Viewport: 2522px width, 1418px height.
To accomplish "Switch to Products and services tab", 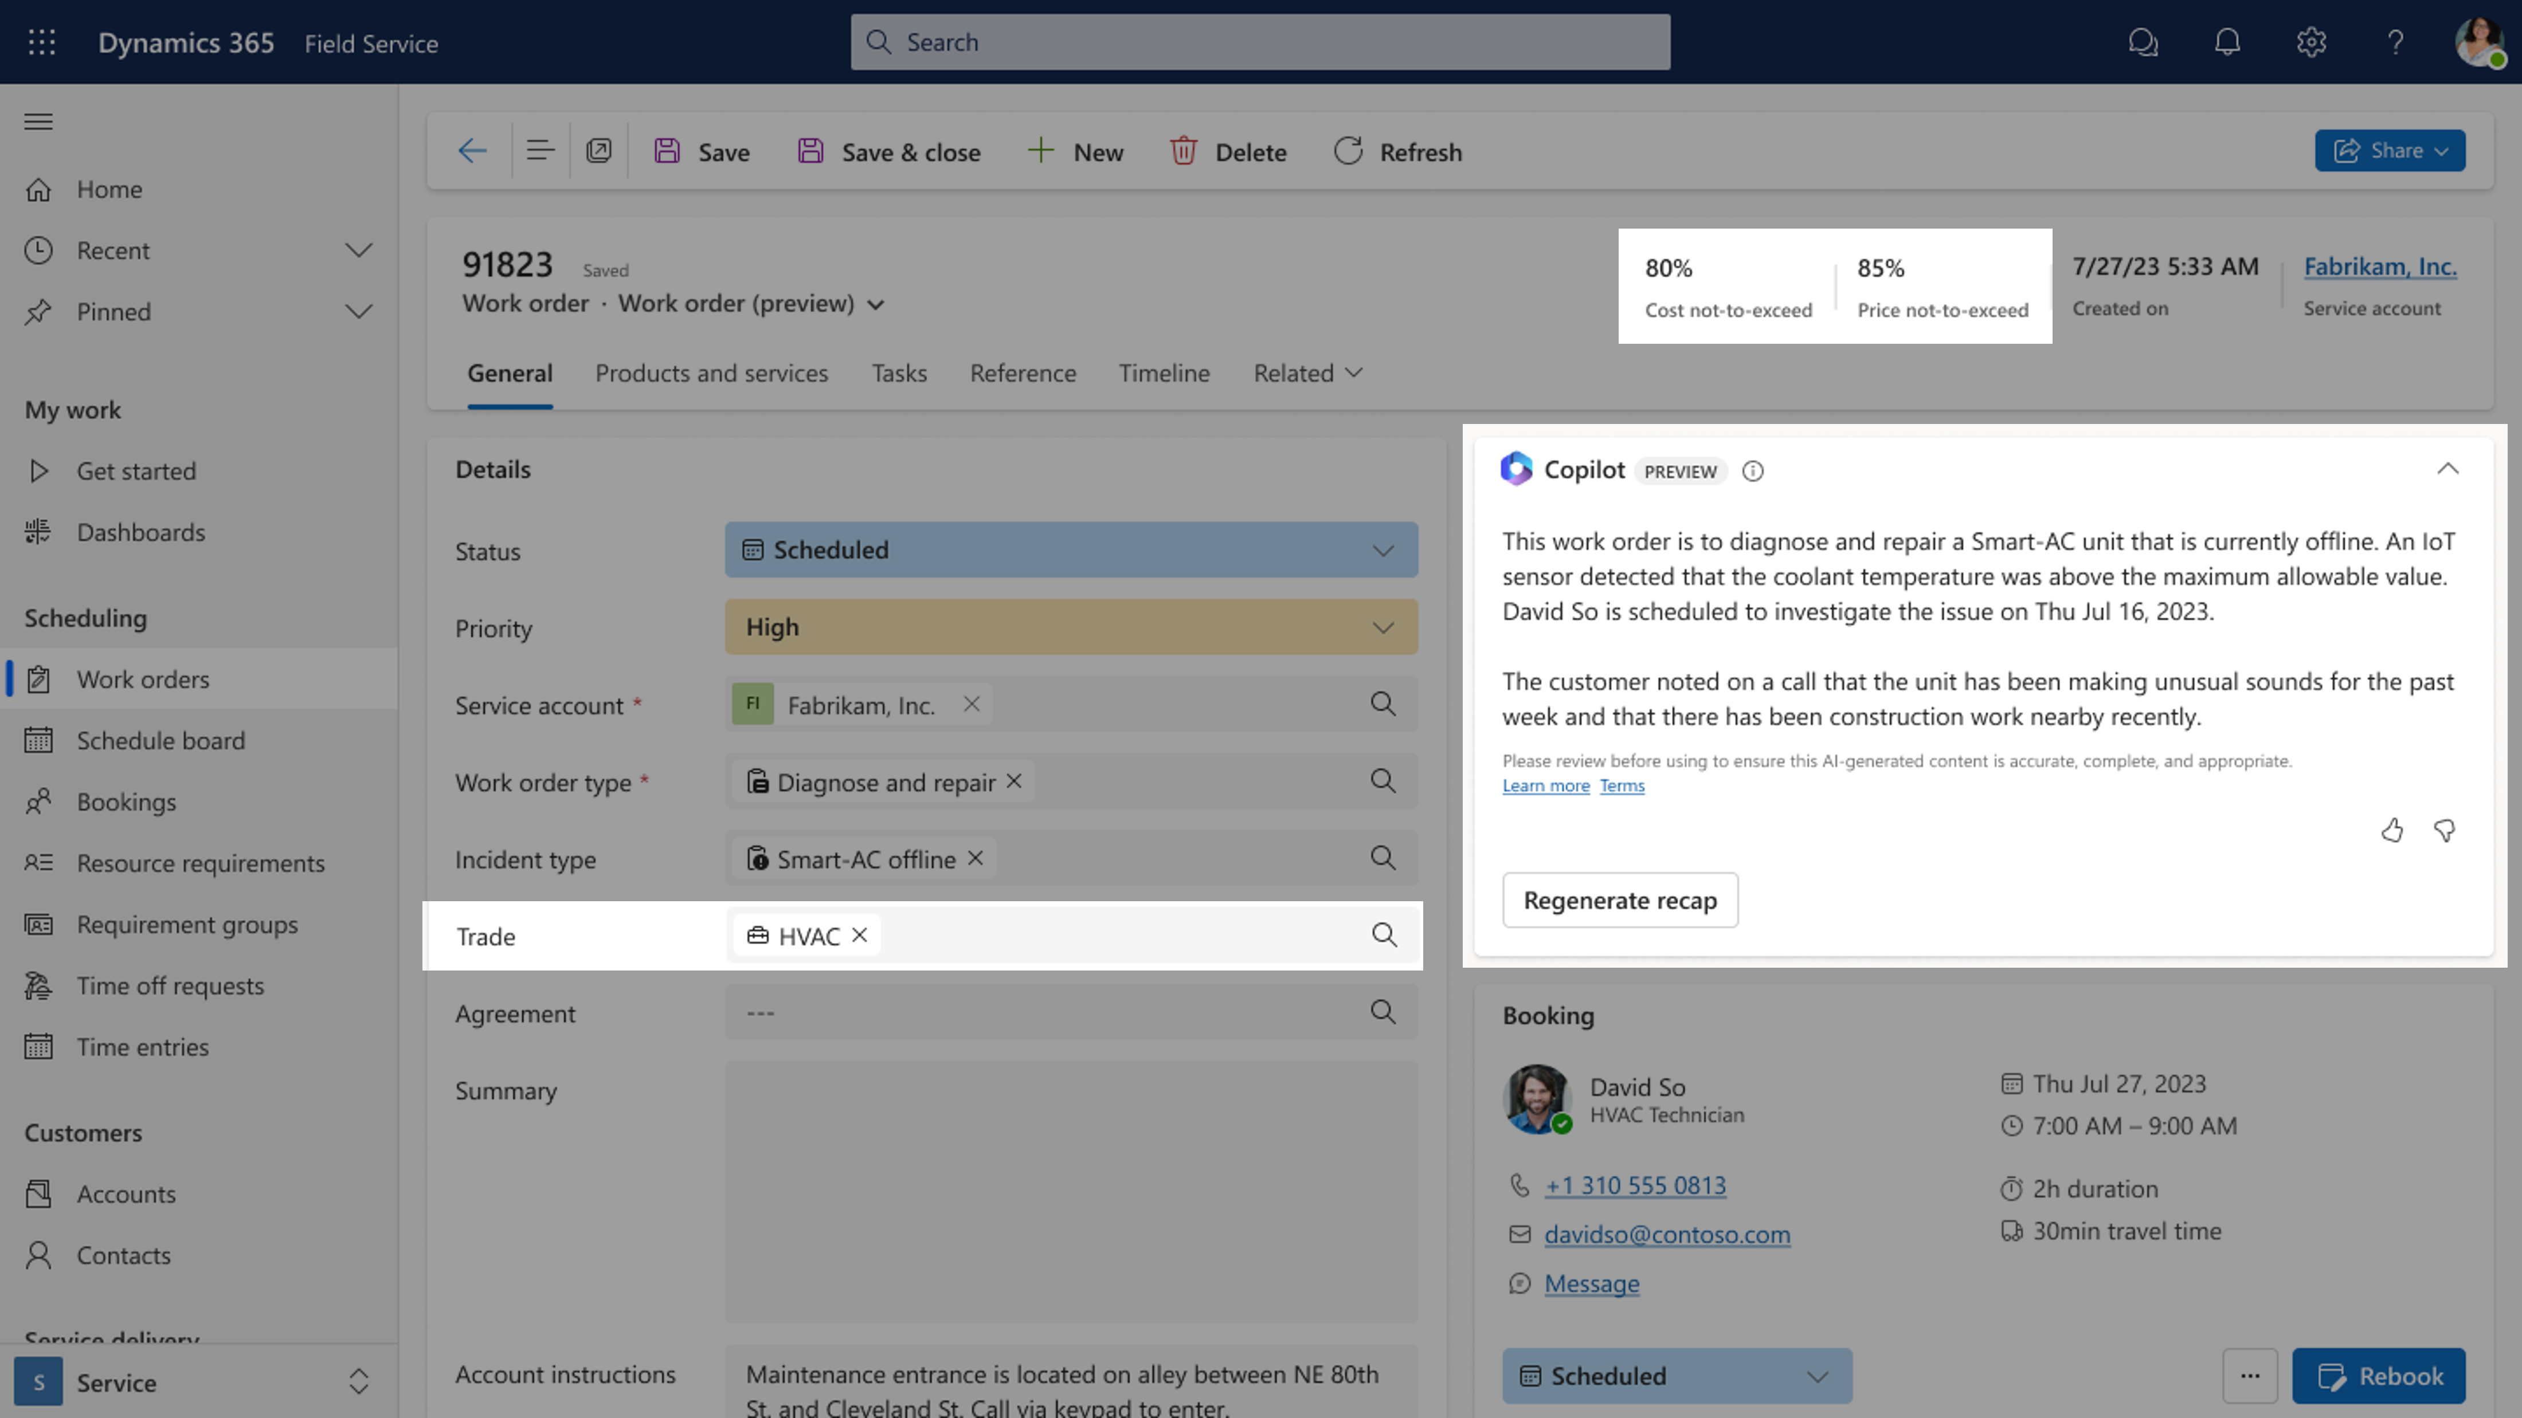I will pyautogui.click(x=711, y=373).
